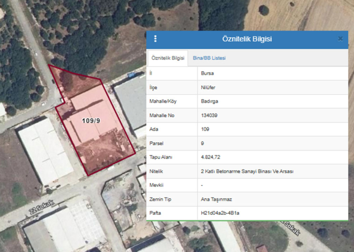Click the Parsel value 9
This screenshot has width=354, height=252.
[x=202, y=143]
